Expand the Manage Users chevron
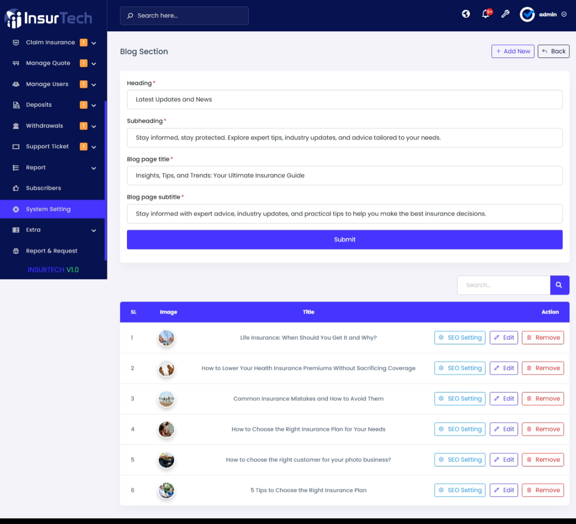This screenshot has height=524, width=576. [94, 85]
